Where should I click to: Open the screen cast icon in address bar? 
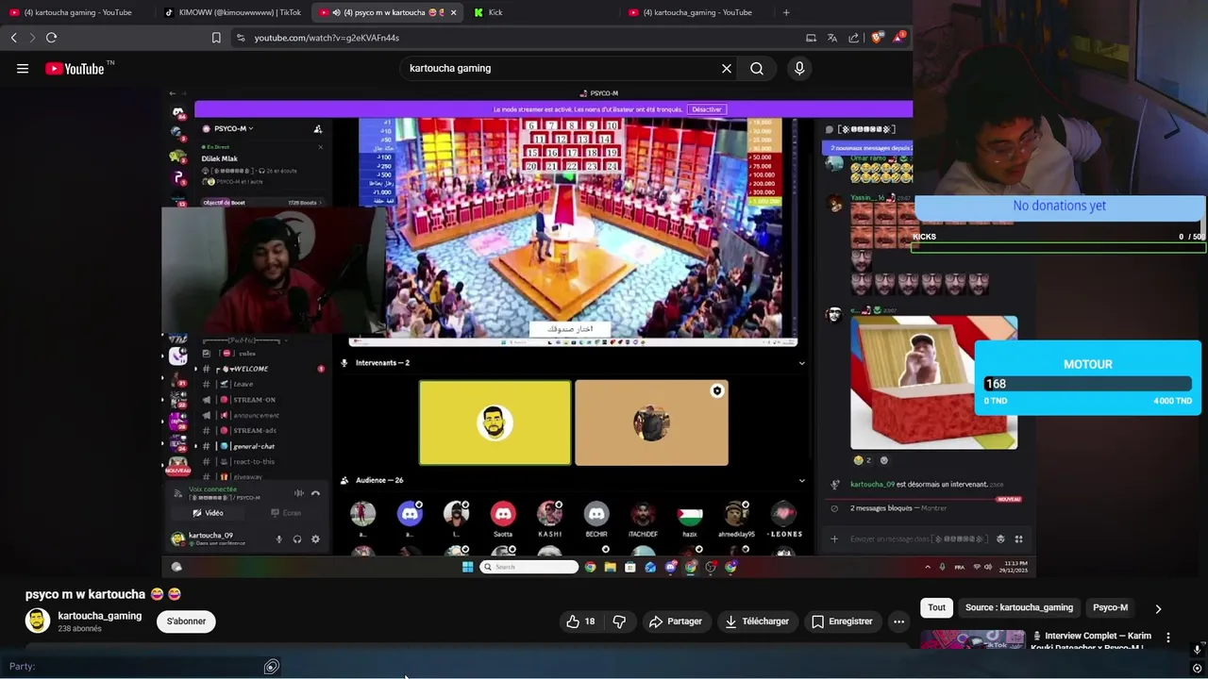click(811, 38)
